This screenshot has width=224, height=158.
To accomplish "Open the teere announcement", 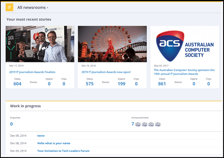I will tap(41, 136).
